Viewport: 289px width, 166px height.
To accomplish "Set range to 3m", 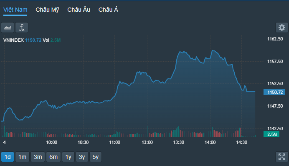I will pyautogui.click(x=38, y=157).
